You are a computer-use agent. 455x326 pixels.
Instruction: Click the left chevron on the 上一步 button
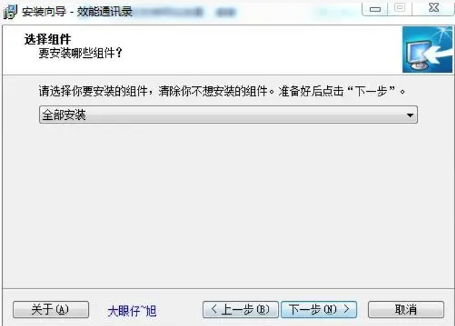214,309
